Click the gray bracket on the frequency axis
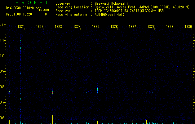 (x=6, y=87)
